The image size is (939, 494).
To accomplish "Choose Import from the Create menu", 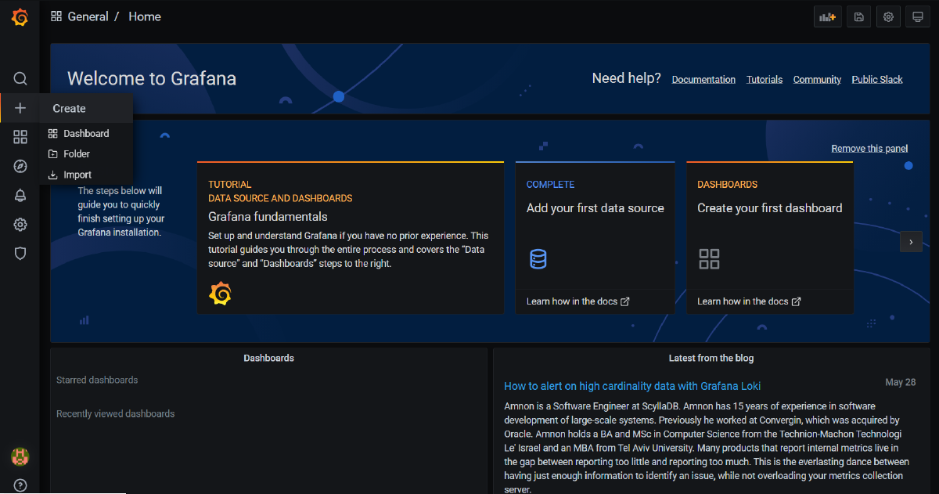I will click(77, 175).
